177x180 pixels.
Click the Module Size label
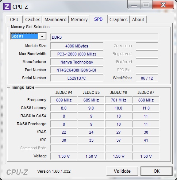tap(36, 46)
